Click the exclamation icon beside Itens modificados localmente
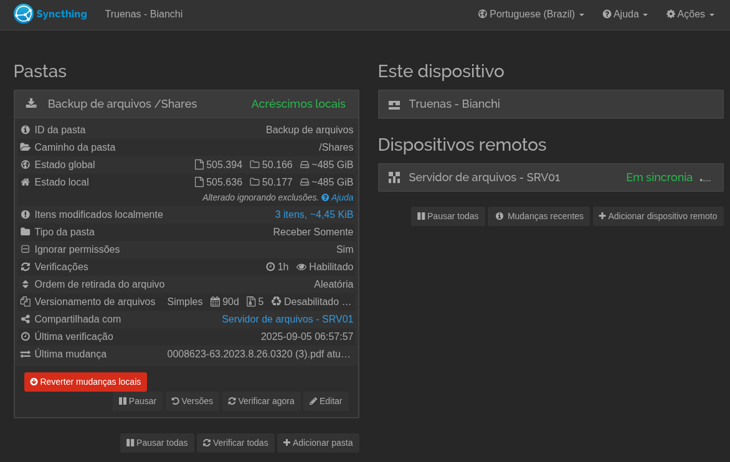The height and width of the screenshot is (462, 730). 26,214
